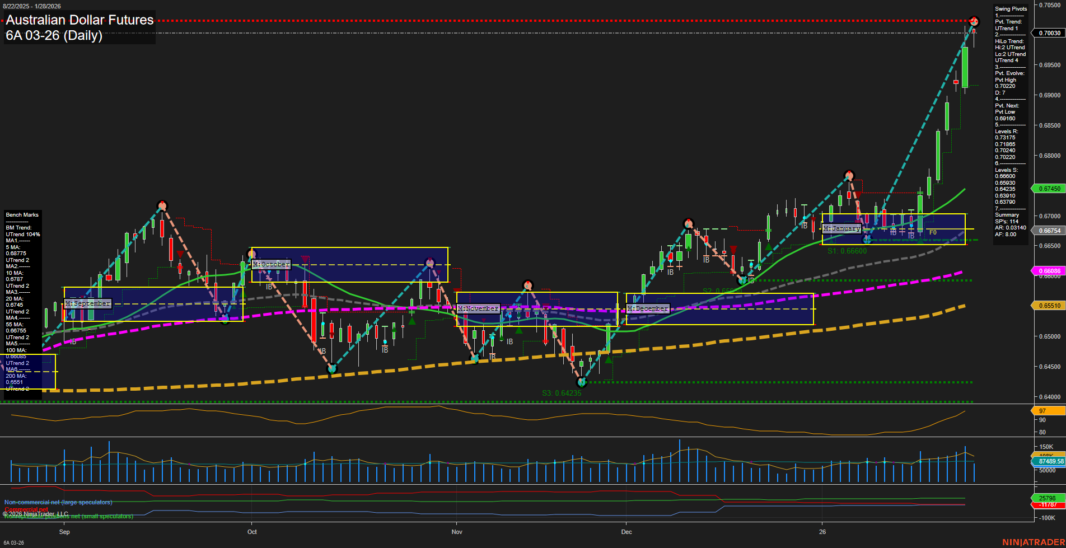
Task: Click the Oct label on the time axis
Action: [x=252, y=532]
